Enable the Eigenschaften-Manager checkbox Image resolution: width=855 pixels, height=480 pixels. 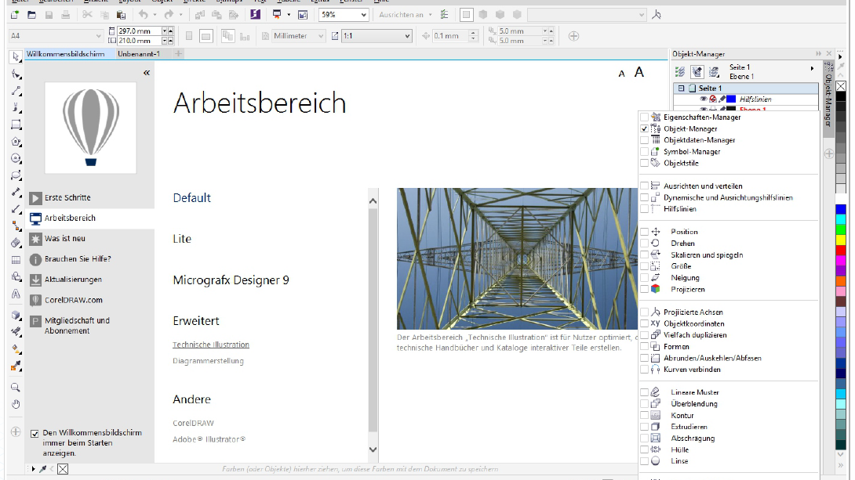coord(644,117)
